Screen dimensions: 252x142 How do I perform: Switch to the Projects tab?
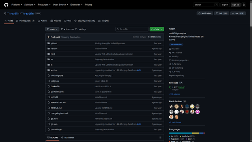pos(56,21)
